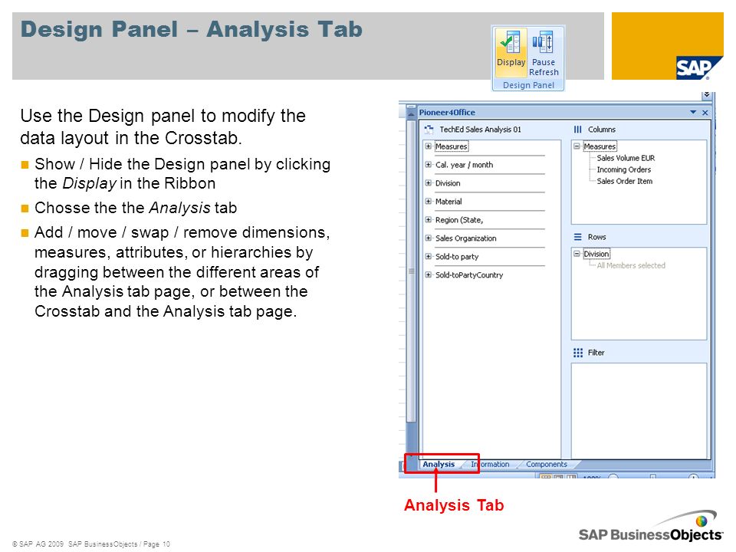The height and width of the screenshot is (552, 736).
Task: Click the Cal. year / month label
Action: pos(464,165)
